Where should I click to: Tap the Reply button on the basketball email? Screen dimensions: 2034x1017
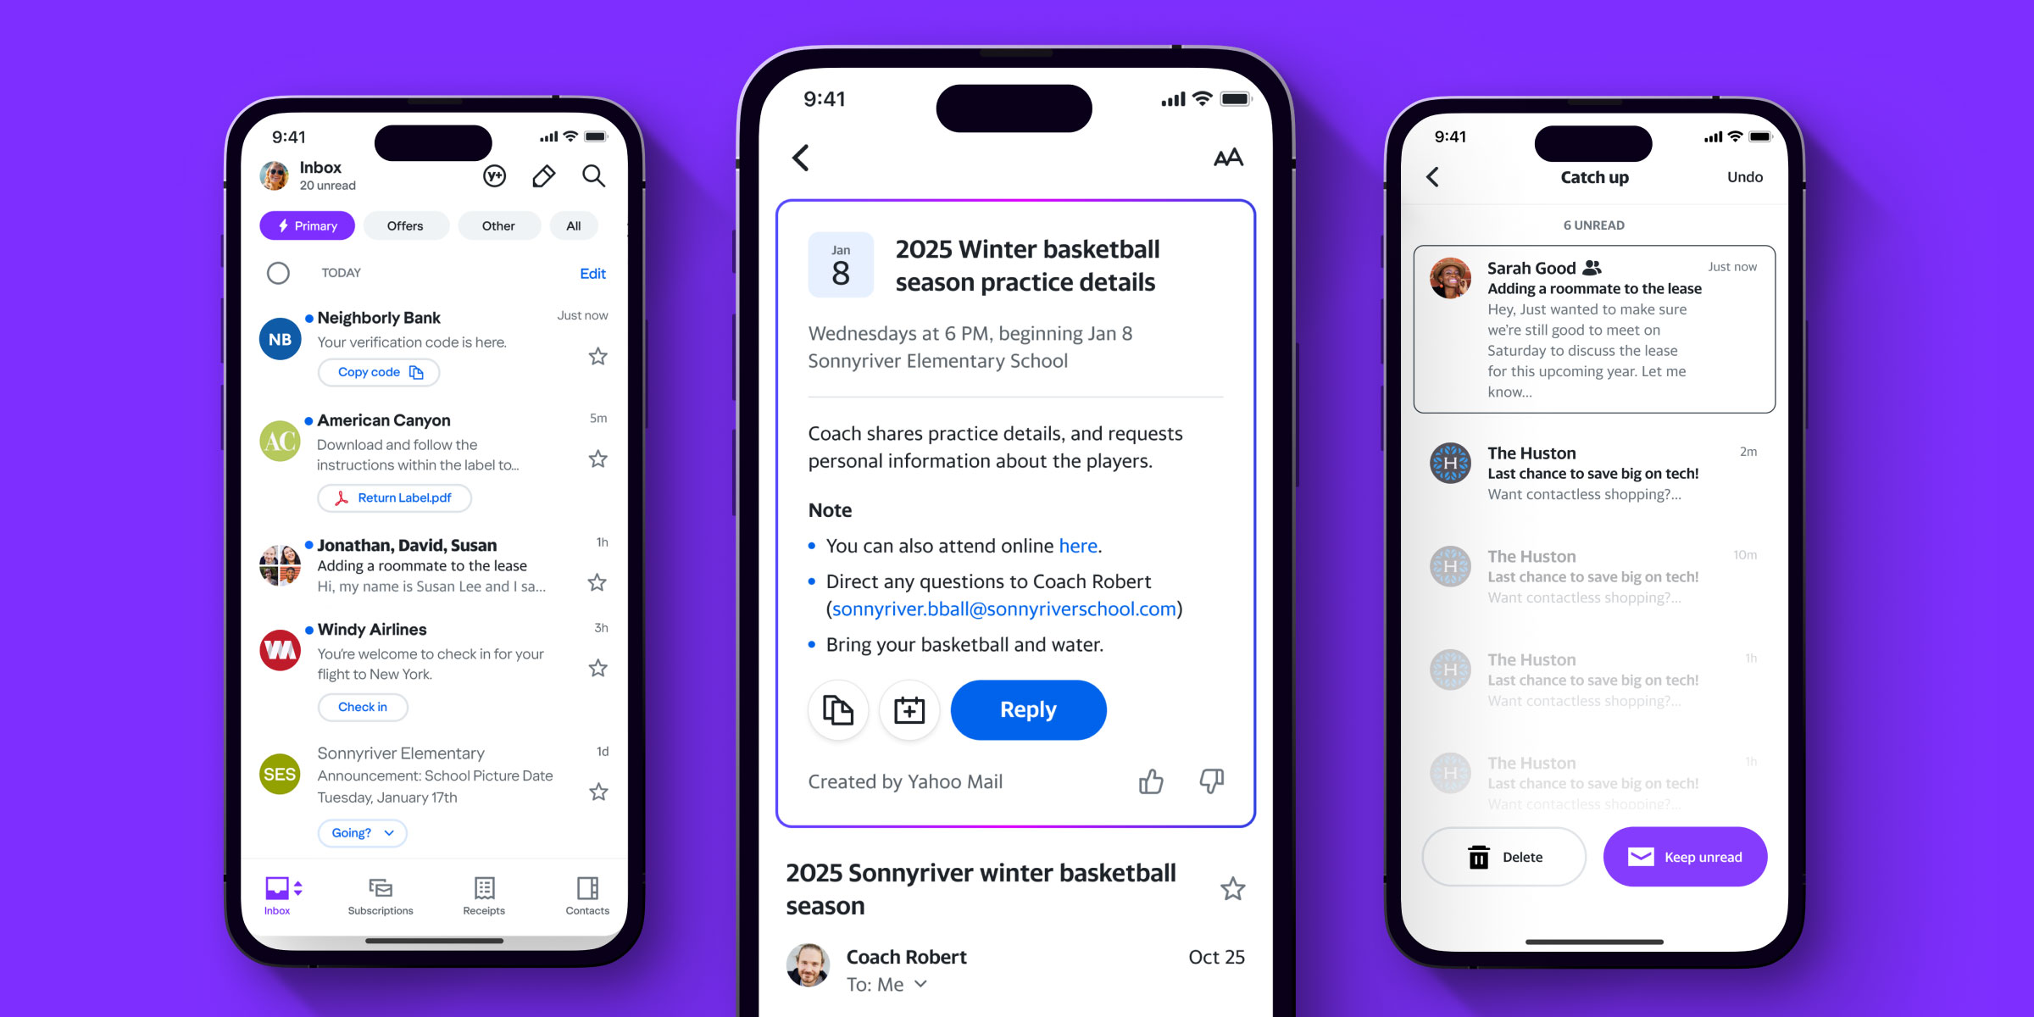point(1027,709)
